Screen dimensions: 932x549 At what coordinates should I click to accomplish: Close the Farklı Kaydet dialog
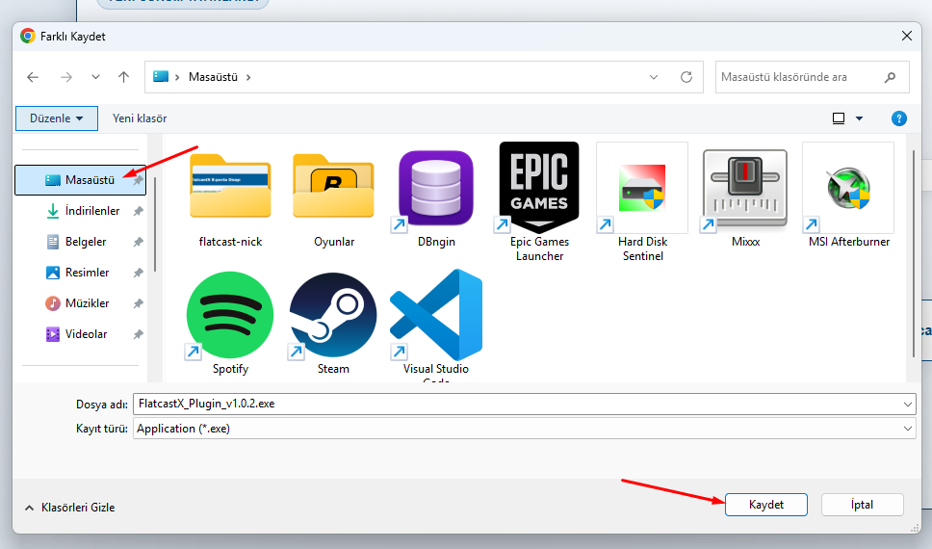(906, 37)
